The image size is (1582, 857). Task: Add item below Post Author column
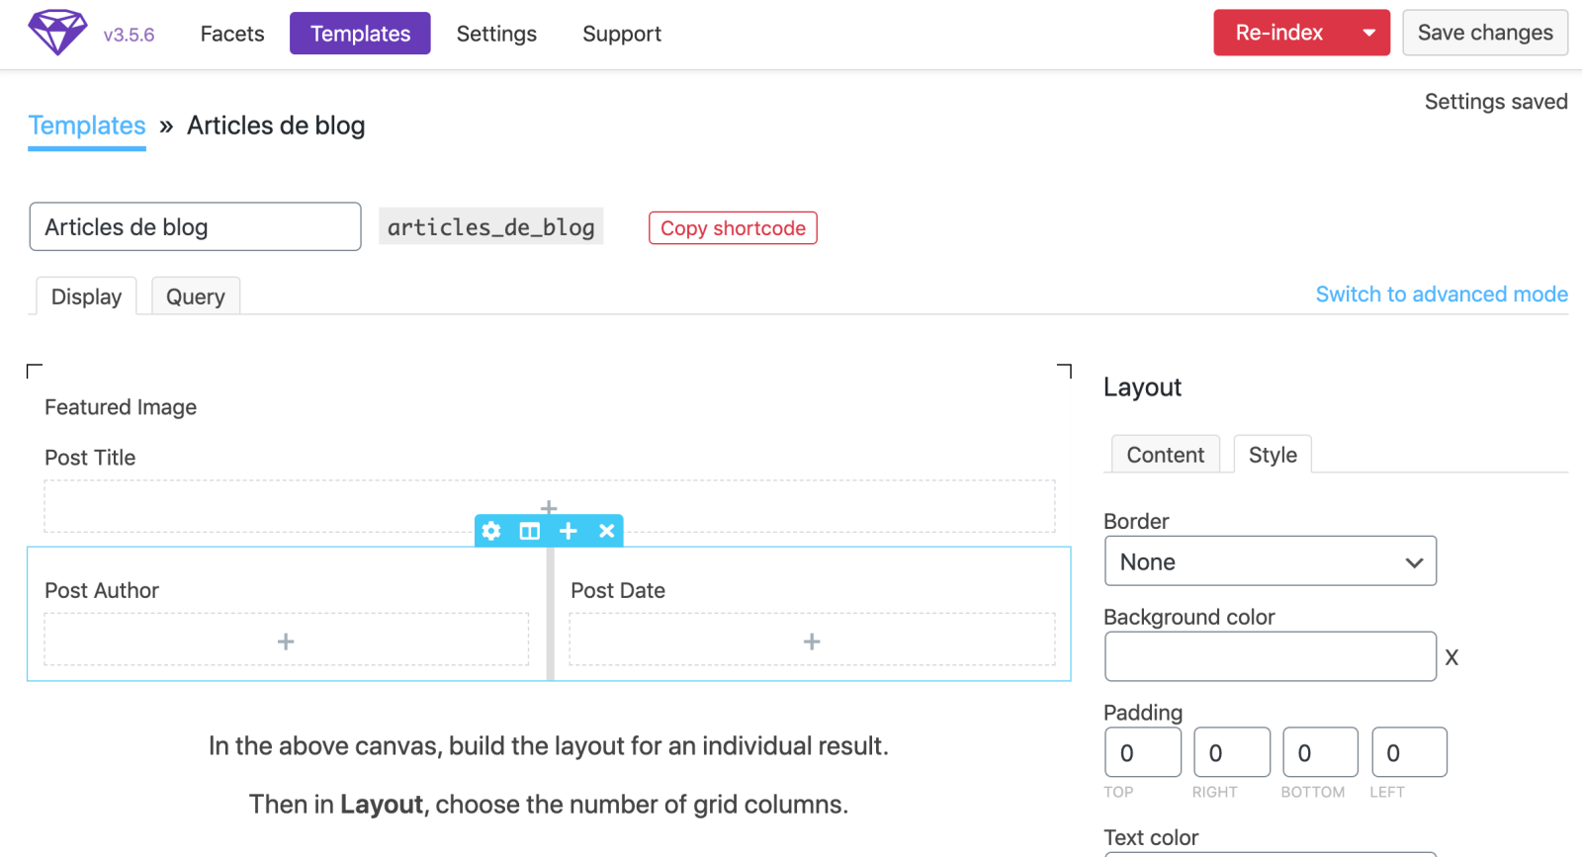pyautogui.click(x=286, y=642)
